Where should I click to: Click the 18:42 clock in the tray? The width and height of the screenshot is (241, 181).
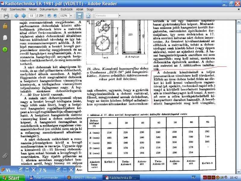click(x=234, y=178)
